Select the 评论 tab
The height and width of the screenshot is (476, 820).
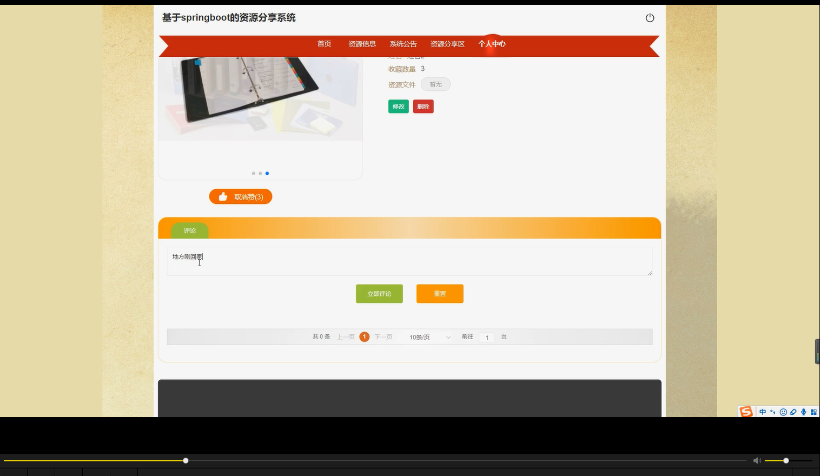coord(190,230)
